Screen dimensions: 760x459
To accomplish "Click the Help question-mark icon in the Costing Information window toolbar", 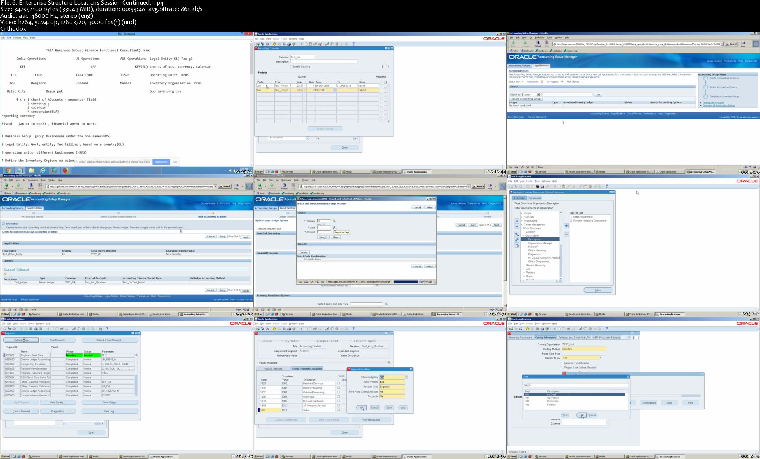I will click(x=607, y=329).
